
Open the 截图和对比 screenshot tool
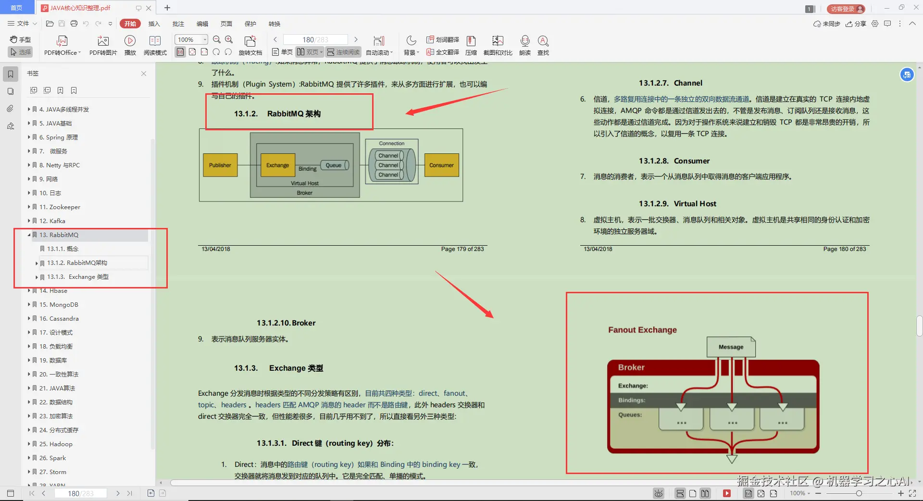pyautogui.click(x=498, y=46)
